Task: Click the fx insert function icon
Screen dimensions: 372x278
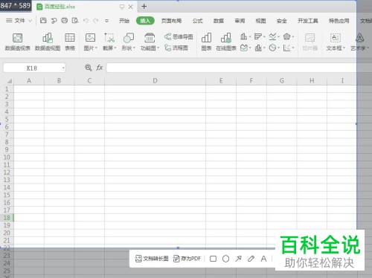Action: click(x=100, y=68)
